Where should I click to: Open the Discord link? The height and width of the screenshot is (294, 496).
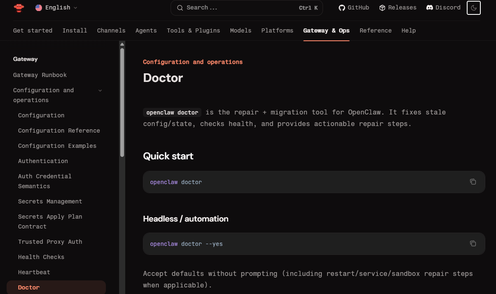tap(443, 8)
